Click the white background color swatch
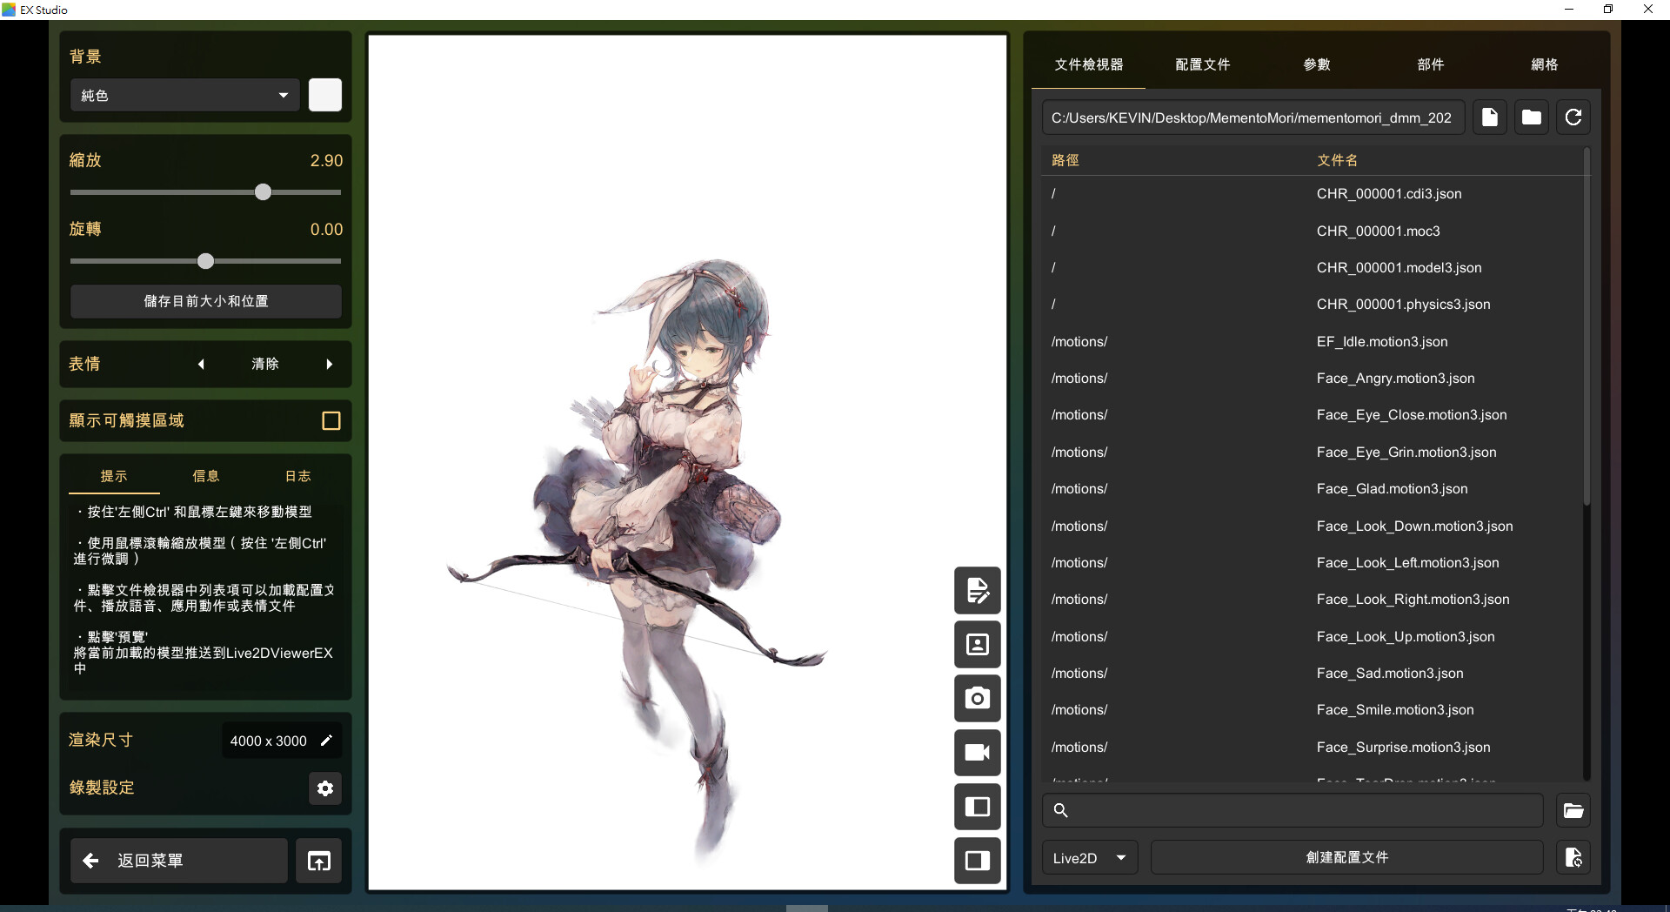1670x912 pixels. click(x=325, y=95)
